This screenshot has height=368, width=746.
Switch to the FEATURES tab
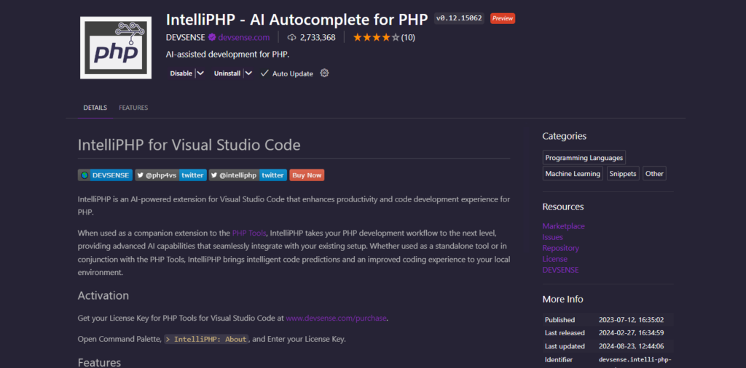[x=133, y=108]
